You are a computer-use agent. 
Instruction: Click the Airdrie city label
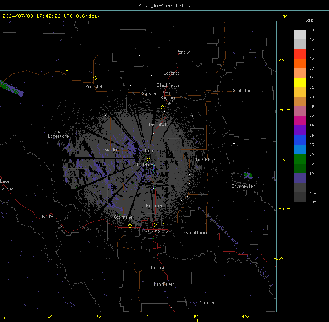pos(154,205)
